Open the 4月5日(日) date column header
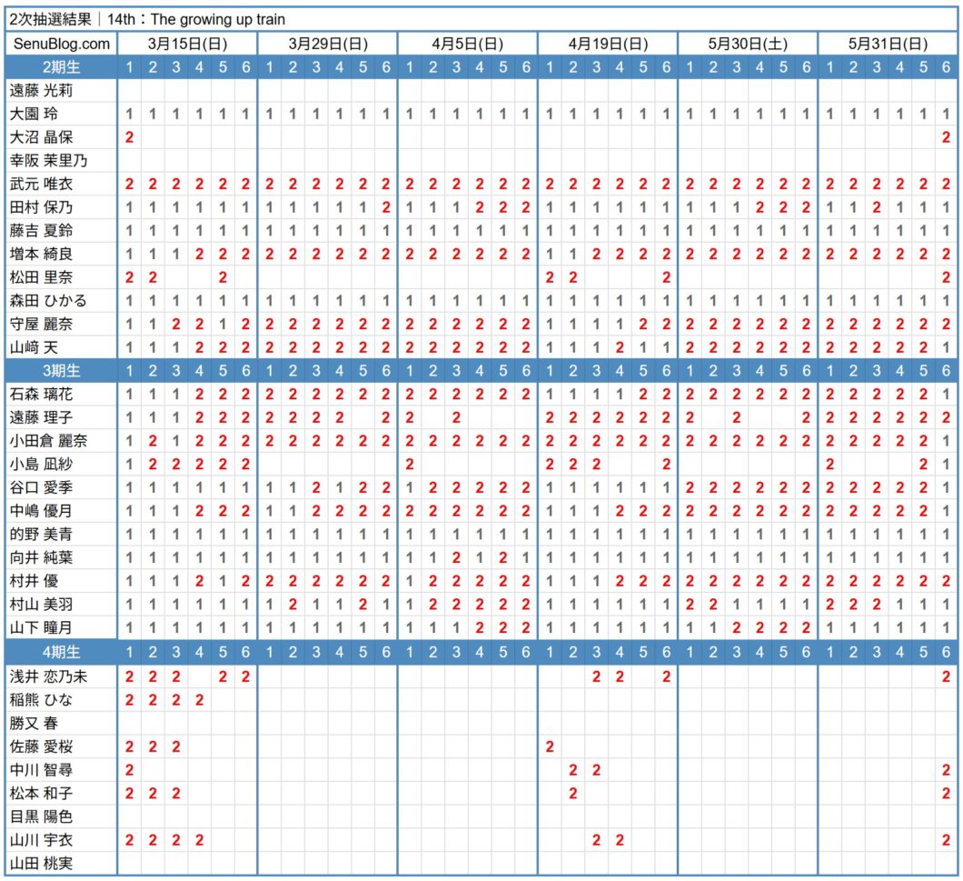Screen dimensions: 963x881 468,44
